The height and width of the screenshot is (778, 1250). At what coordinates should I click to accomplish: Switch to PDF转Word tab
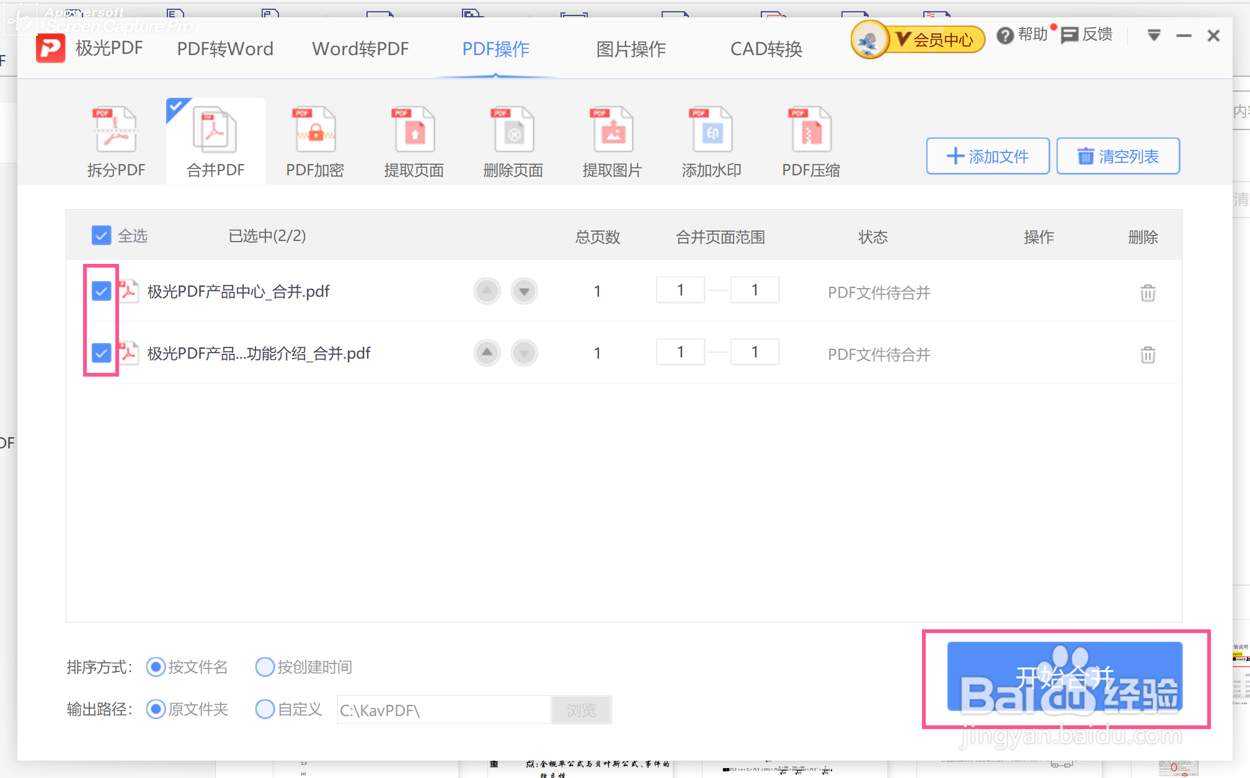[225, 49]
